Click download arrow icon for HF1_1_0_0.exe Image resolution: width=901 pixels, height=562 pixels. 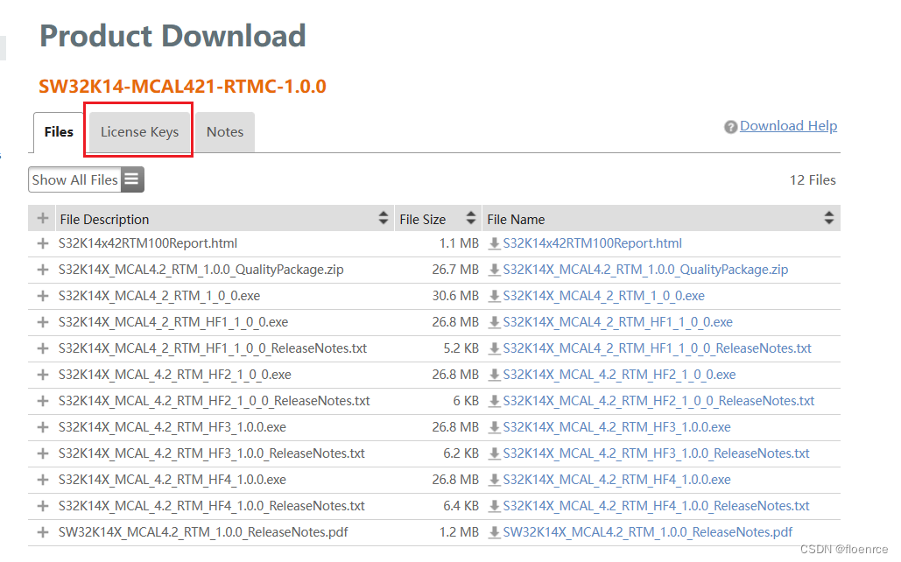click(494, 323)
